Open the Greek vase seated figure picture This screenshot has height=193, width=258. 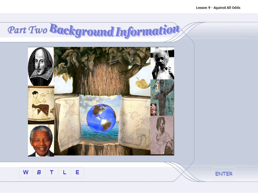pos(41,105)
